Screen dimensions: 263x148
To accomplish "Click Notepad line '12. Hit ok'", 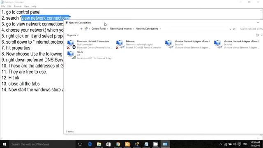I will 10,78.
